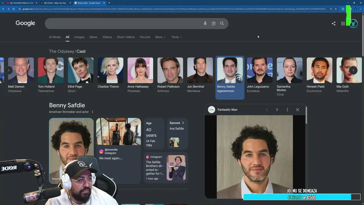Image resolution: width=364 pixels, height=205 pixels.
Task: Click the Fantastic Man source logo
Action: (x=212, y=110)
